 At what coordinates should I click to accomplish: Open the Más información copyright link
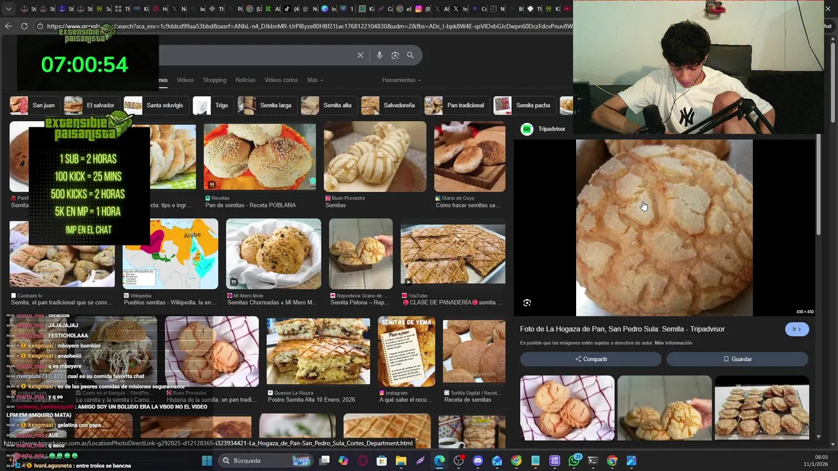click(673, 343)
